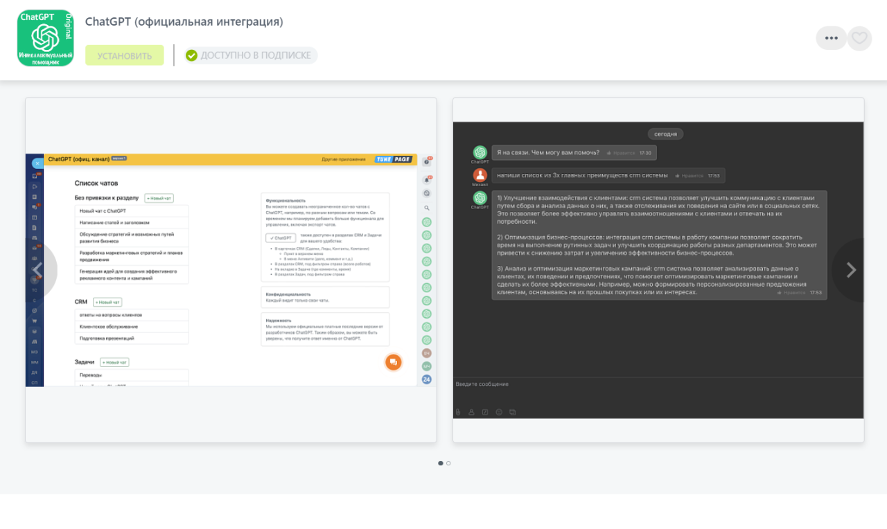Click the сегодня date label in chat
Viewport: 887px width, 529px height.
tap(666, 134)
